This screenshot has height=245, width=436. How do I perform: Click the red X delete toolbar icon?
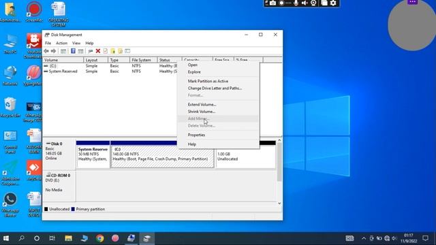click(x=98, y=51)
